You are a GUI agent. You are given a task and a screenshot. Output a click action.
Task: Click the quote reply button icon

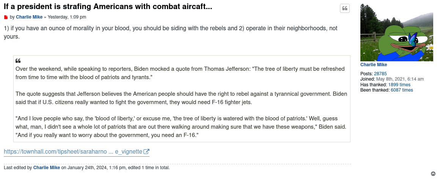pyautogui.click(x=344, y=9)
